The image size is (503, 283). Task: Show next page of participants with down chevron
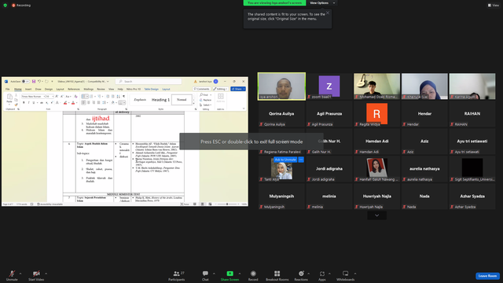point(377,215)
